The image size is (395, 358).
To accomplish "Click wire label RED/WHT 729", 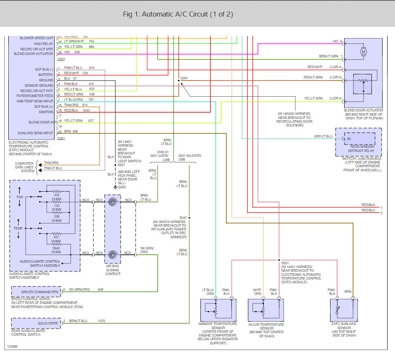I will point(76,73).
